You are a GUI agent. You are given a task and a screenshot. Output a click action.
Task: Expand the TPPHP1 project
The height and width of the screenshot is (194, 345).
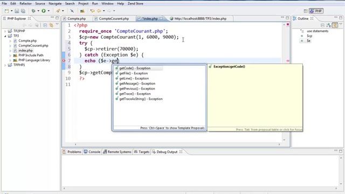pos(5,65)
